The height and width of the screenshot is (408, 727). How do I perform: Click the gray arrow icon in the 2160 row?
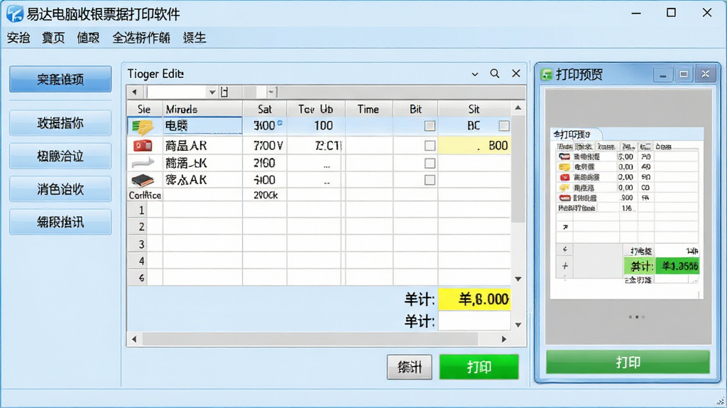pyautogui.click(x=143, y=163)
